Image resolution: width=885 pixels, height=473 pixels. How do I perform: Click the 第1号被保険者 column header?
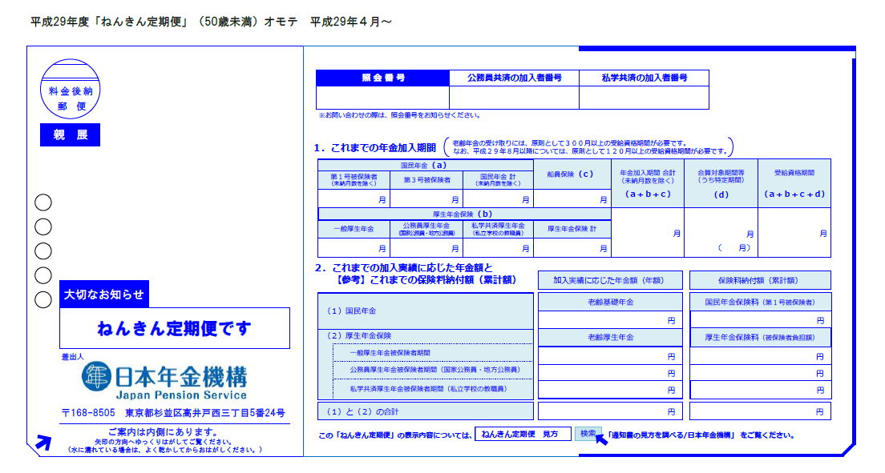pos(354,180)
